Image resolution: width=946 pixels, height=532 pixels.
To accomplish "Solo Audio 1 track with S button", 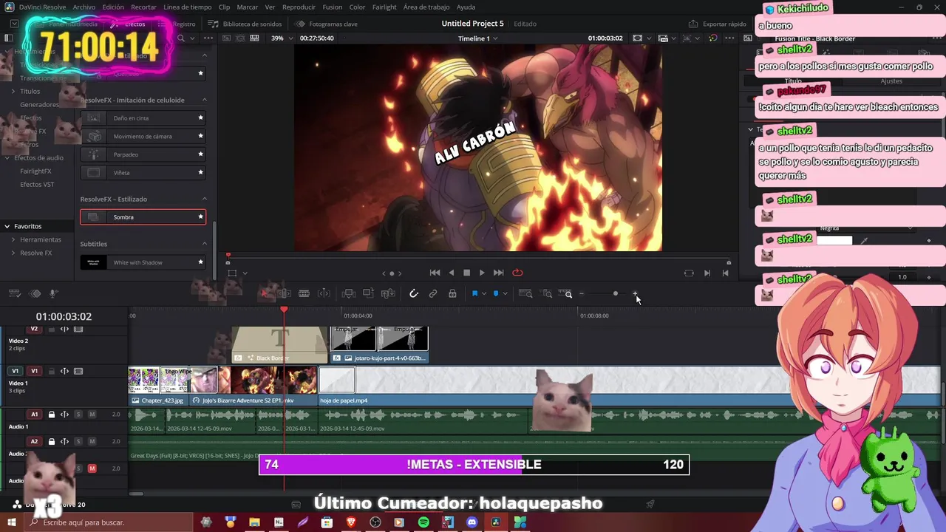I will [x=78, y=415].
